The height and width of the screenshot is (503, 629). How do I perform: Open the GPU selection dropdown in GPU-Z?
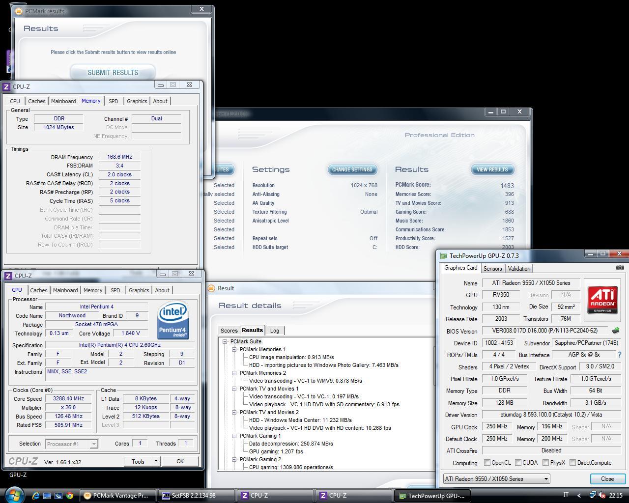tap(496, 479)
